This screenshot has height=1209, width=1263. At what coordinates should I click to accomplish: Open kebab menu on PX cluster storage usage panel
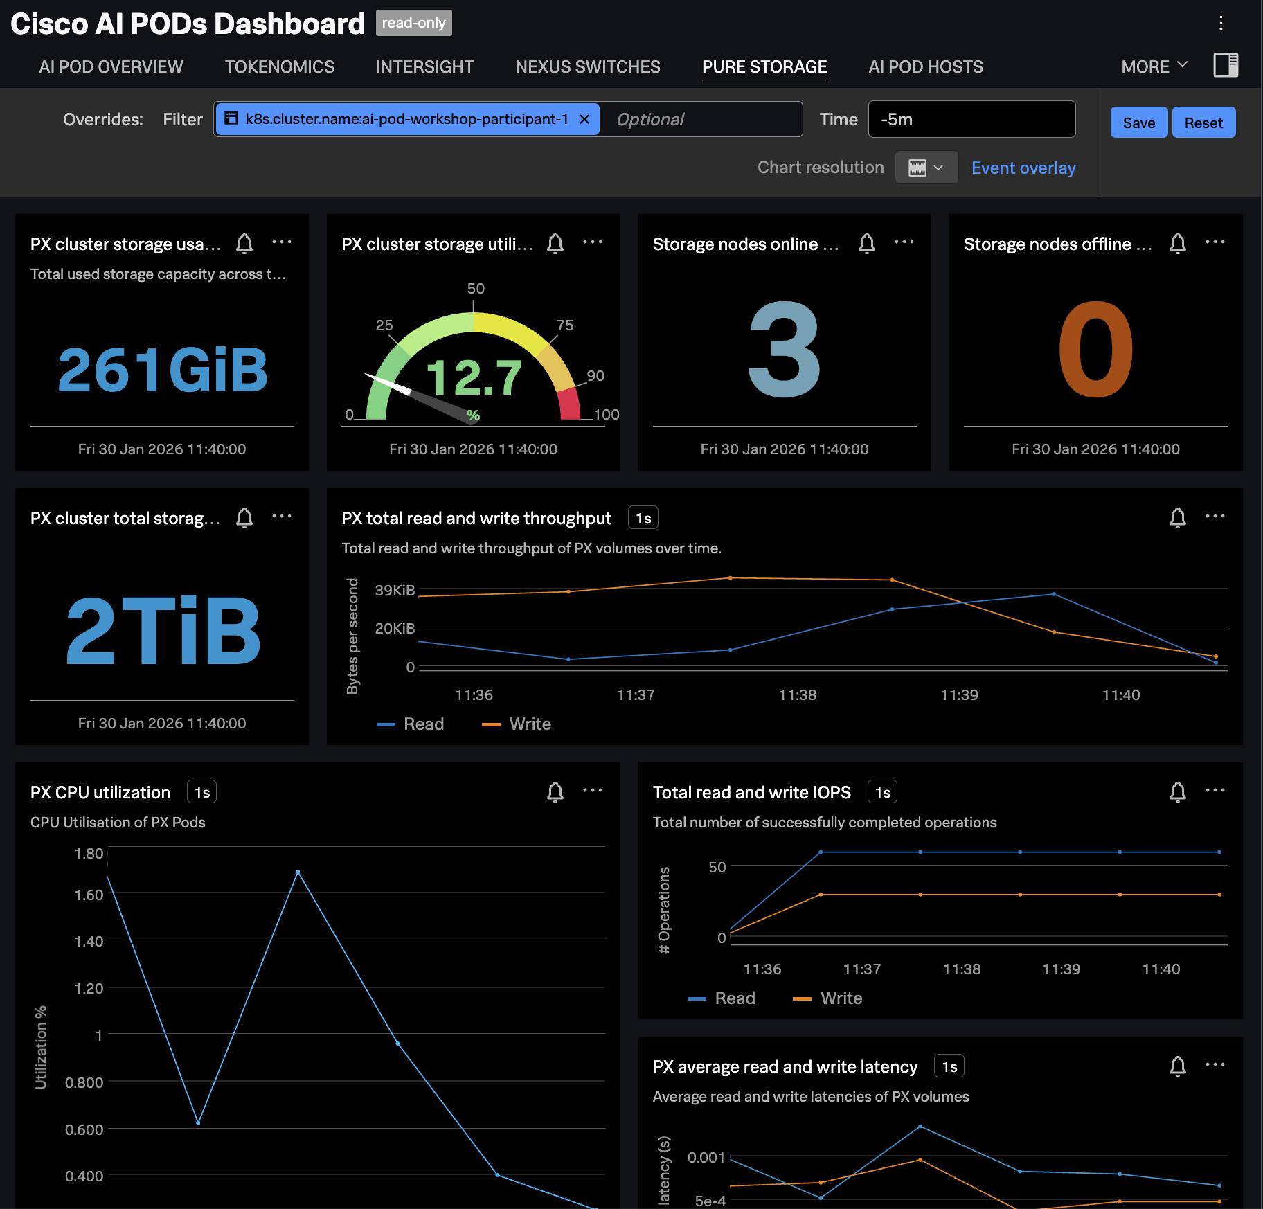tap(282, 242)
